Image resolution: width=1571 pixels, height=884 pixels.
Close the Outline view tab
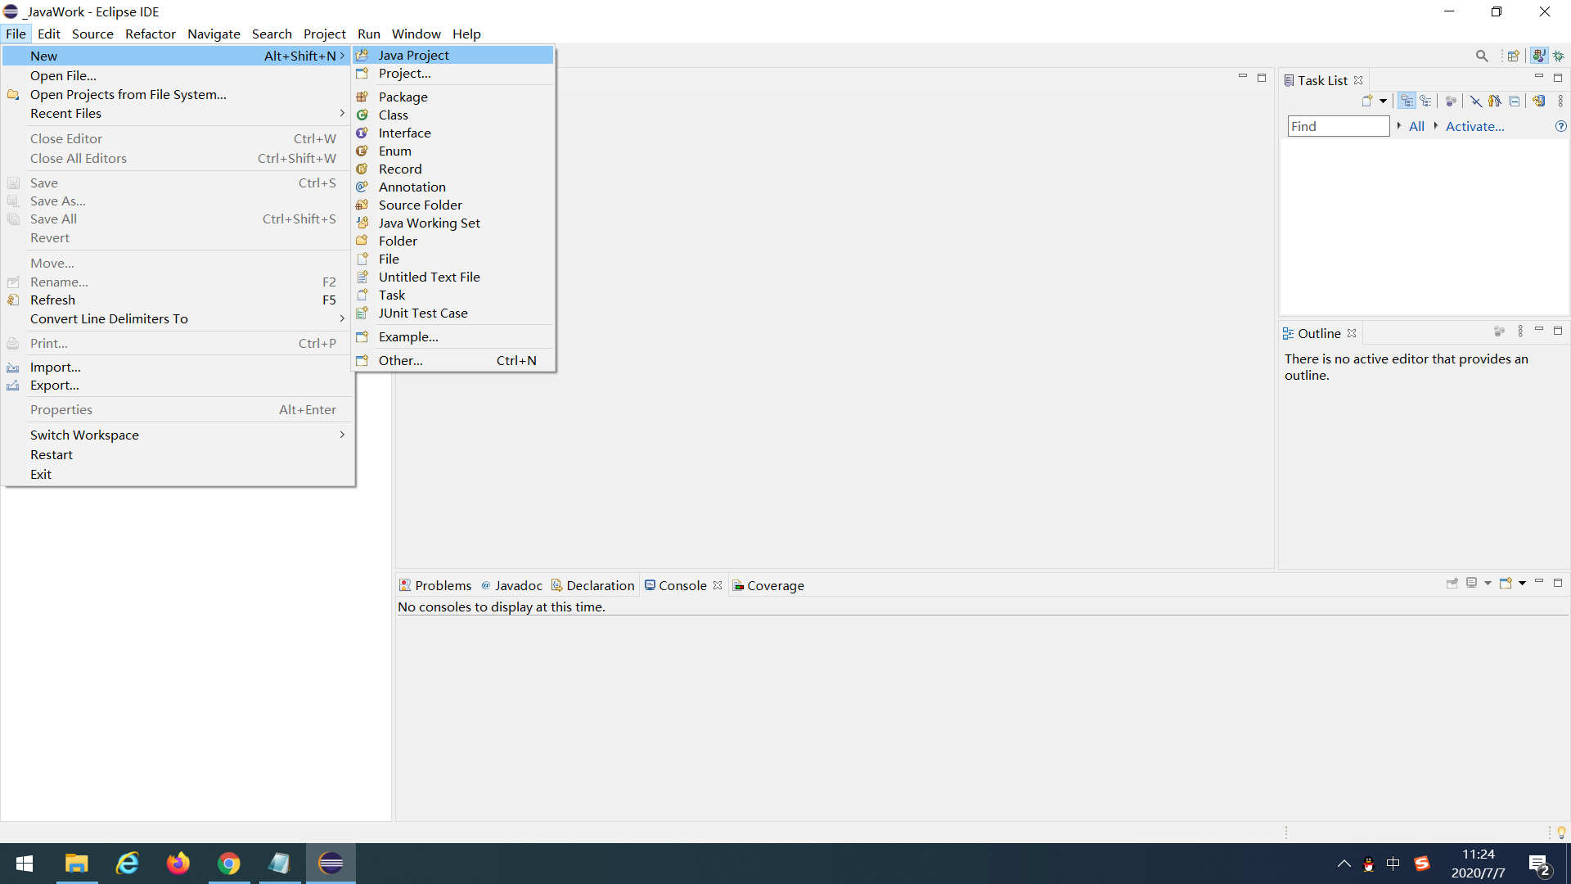coord(1352,333)
